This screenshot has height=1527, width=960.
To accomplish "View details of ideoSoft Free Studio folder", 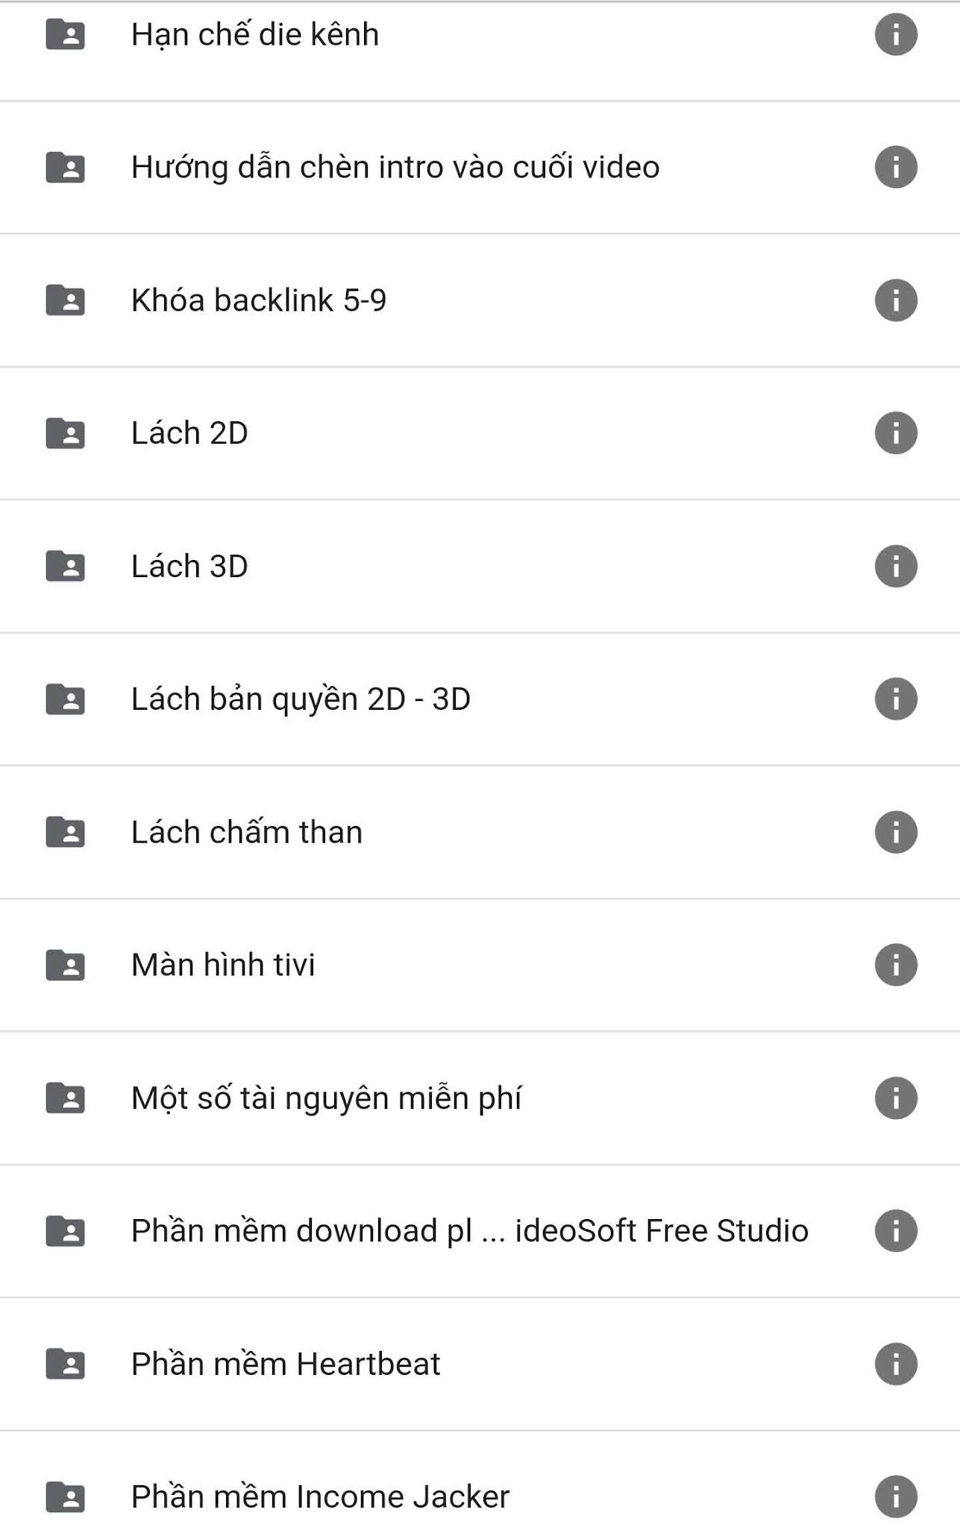I will click(x=895, y=1231).
